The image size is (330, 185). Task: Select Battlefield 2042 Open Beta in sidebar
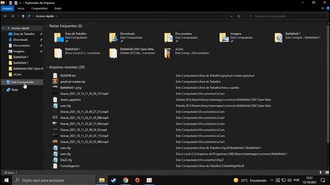(28, 68)
